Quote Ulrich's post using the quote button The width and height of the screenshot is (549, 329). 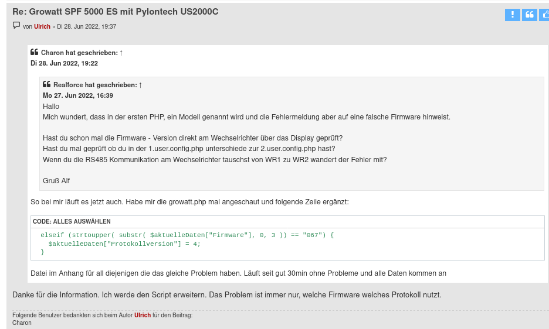coord(529,15)
